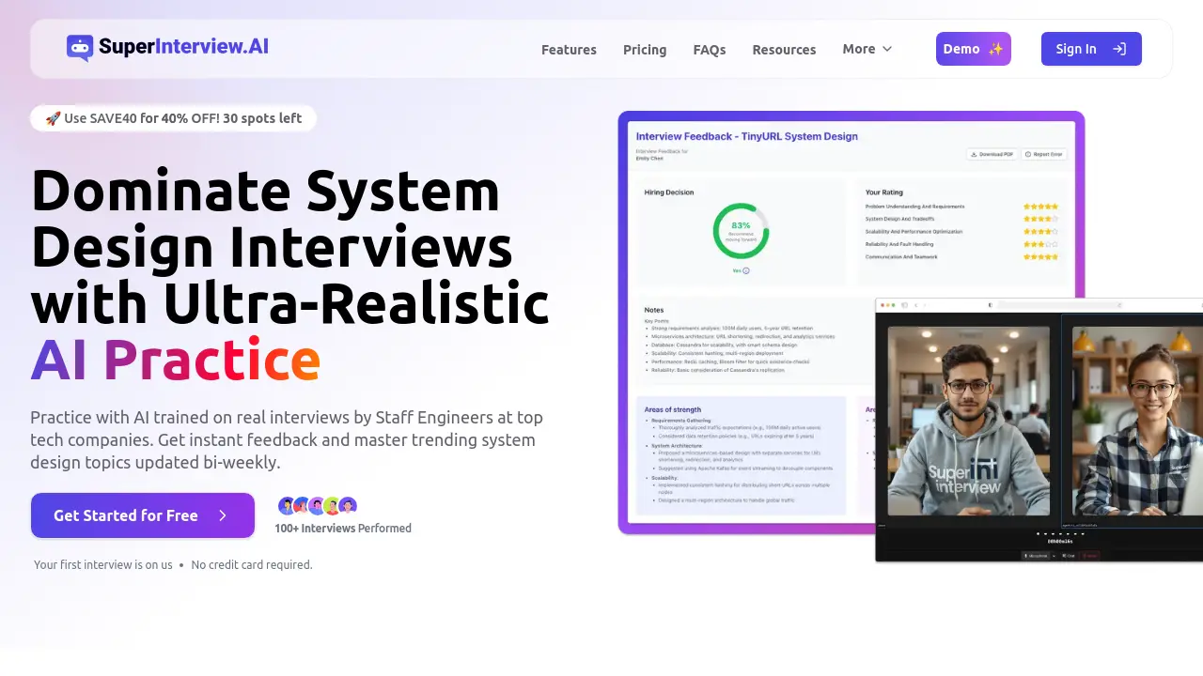Viewport: 1203px width, 676px height.
Task: Click 'Your first interview is on us' text
Action: [x=103, y=565]
